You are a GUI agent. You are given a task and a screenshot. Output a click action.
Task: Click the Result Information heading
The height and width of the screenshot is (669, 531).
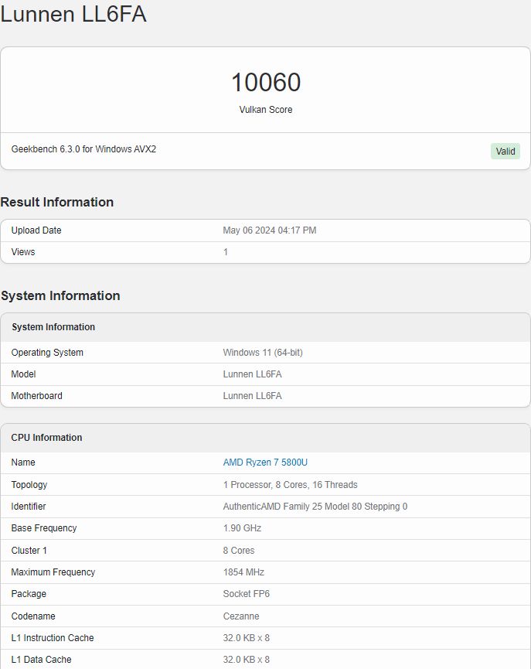(x=57, y=202)
